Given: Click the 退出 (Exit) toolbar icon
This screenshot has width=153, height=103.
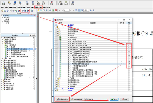Looking at the screenshot, I should click(73, 3).
